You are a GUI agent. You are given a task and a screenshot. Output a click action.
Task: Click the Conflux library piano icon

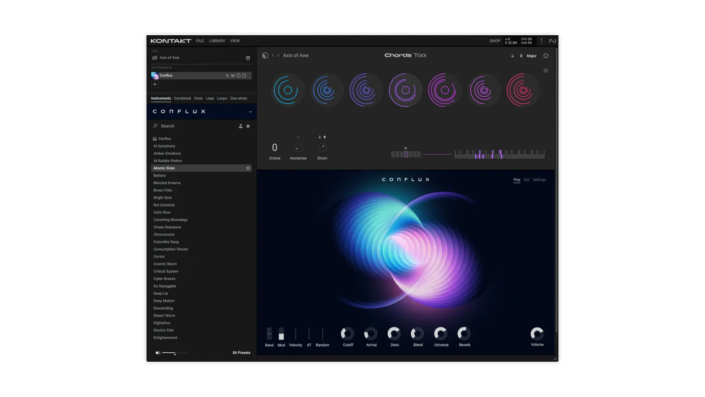point(155,139)
